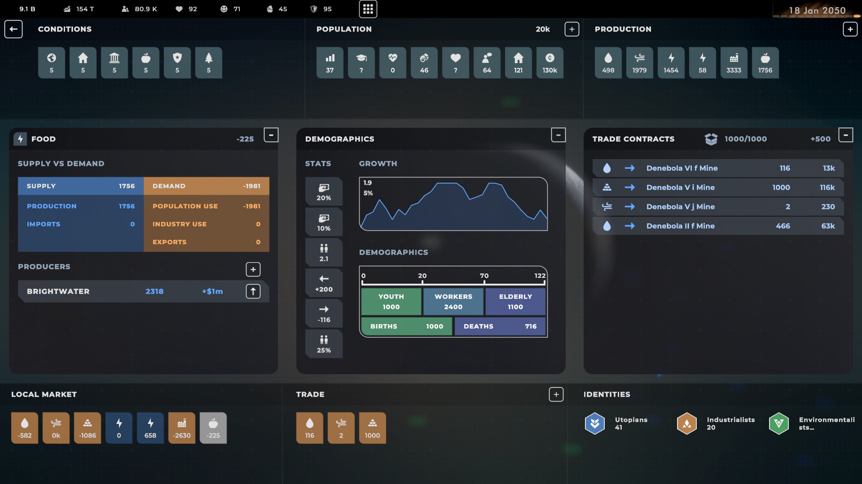This screenshot has width=862, height=484.
Task: Open the Denebola VI f Mine trade contract
Action: click(717, 168)
